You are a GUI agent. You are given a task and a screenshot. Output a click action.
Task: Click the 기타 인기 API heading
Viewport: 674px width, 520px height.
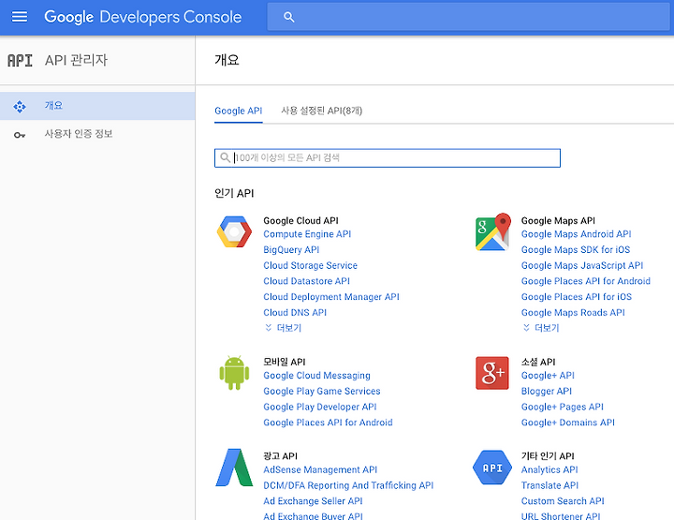(x=548, y=456)
